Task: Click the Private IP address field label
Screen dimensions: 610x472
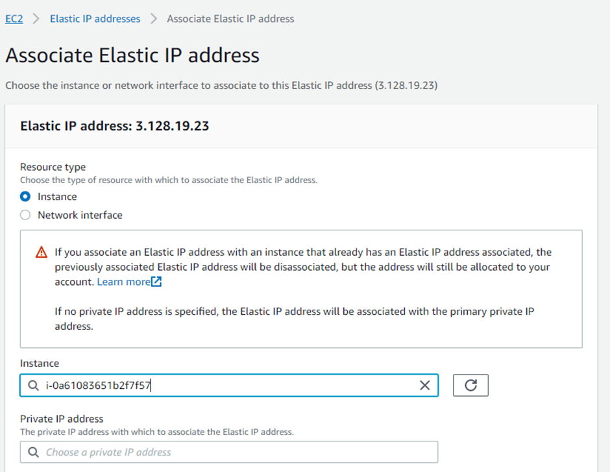Action: [62, 419]
